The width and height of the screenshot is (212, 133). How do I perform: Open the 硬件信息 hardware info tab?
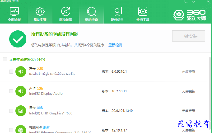click(117, 14)
